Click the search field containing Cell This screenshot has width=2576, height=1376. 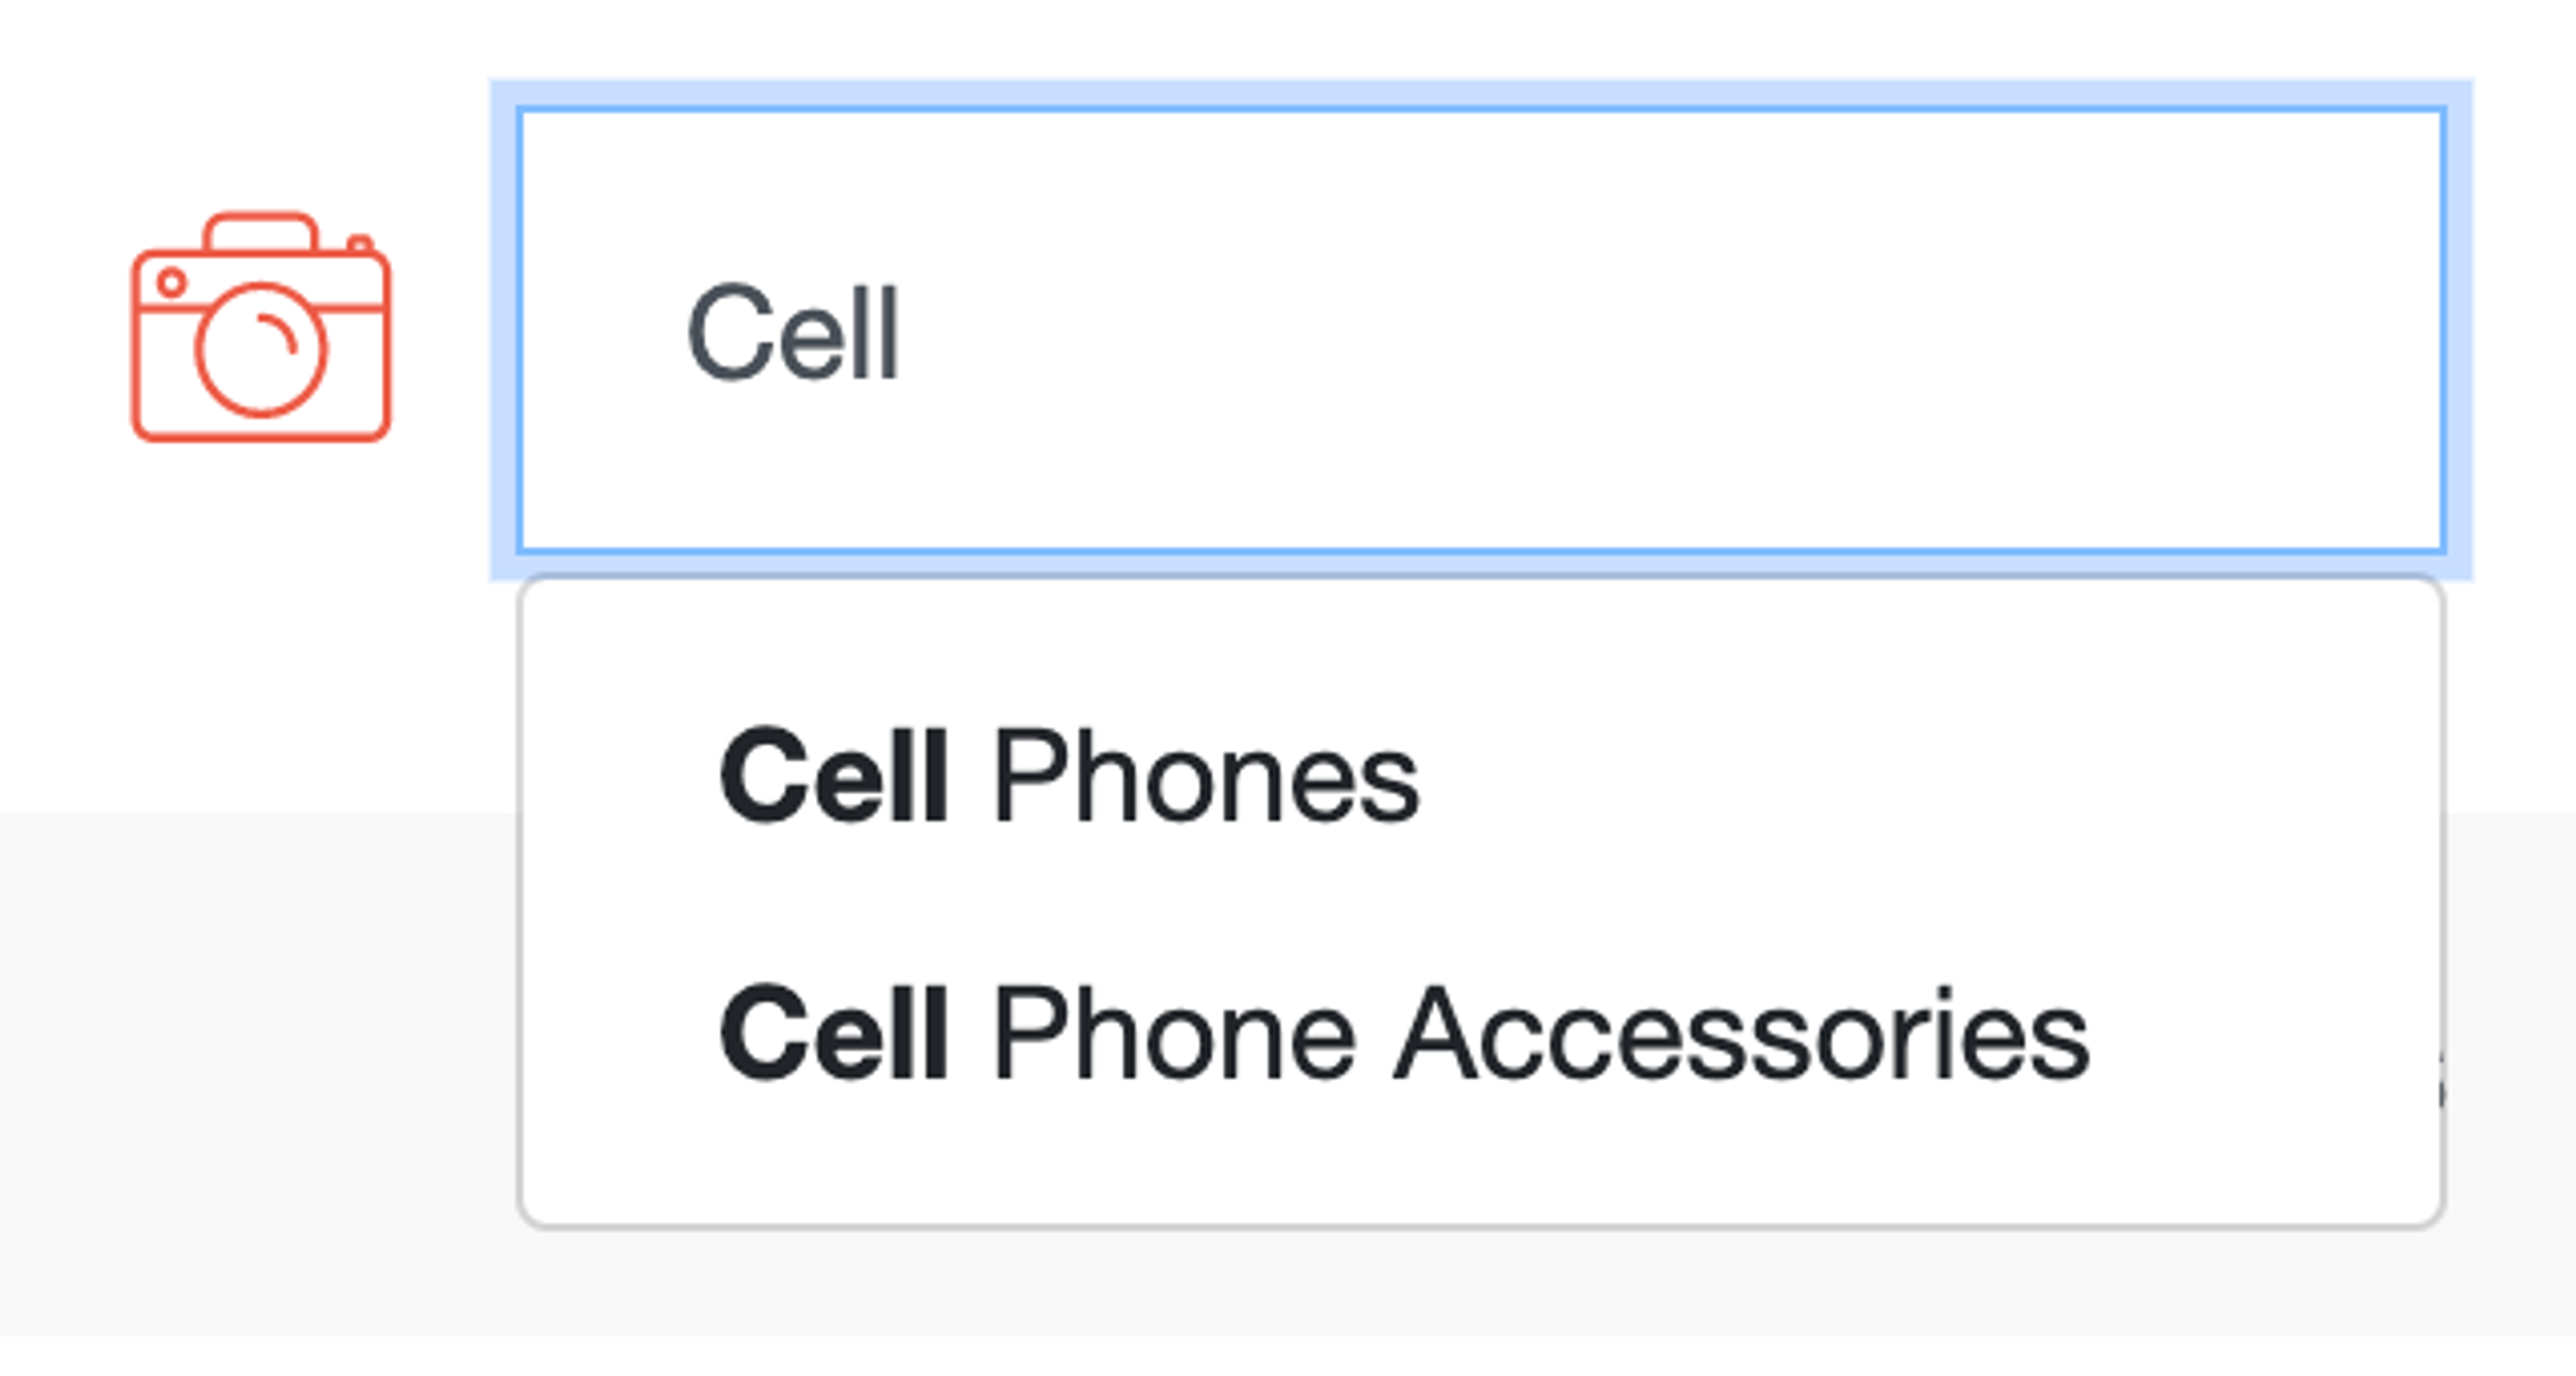(x=1480, y=330)
